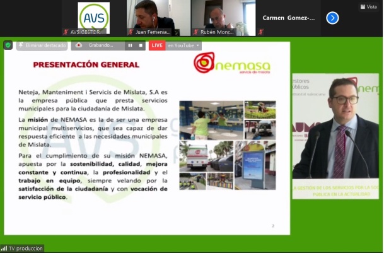Click muted mic icon on AVS GESTOR

tap(66, 32)
